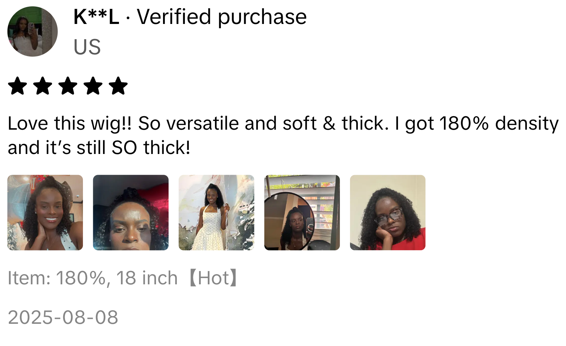Open the round mirror selfie photo

pyautogui.click(x=302, y=212)
